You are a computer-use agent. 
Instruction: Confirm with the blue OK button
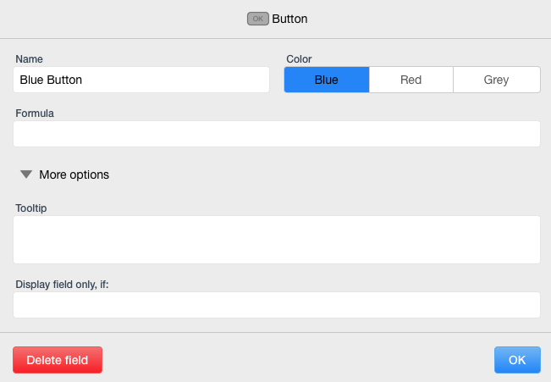pyautogui.click(x=517, y=360)
